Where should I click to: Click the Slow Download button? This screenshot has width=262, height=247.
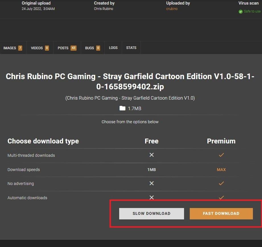coord(152,214)
